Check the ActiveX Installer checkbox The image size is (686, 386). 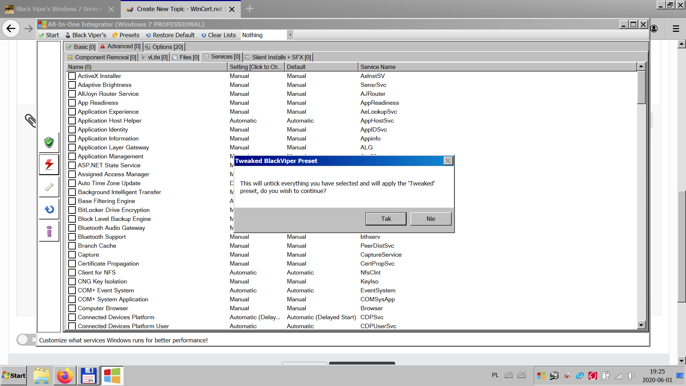[72, 76]
